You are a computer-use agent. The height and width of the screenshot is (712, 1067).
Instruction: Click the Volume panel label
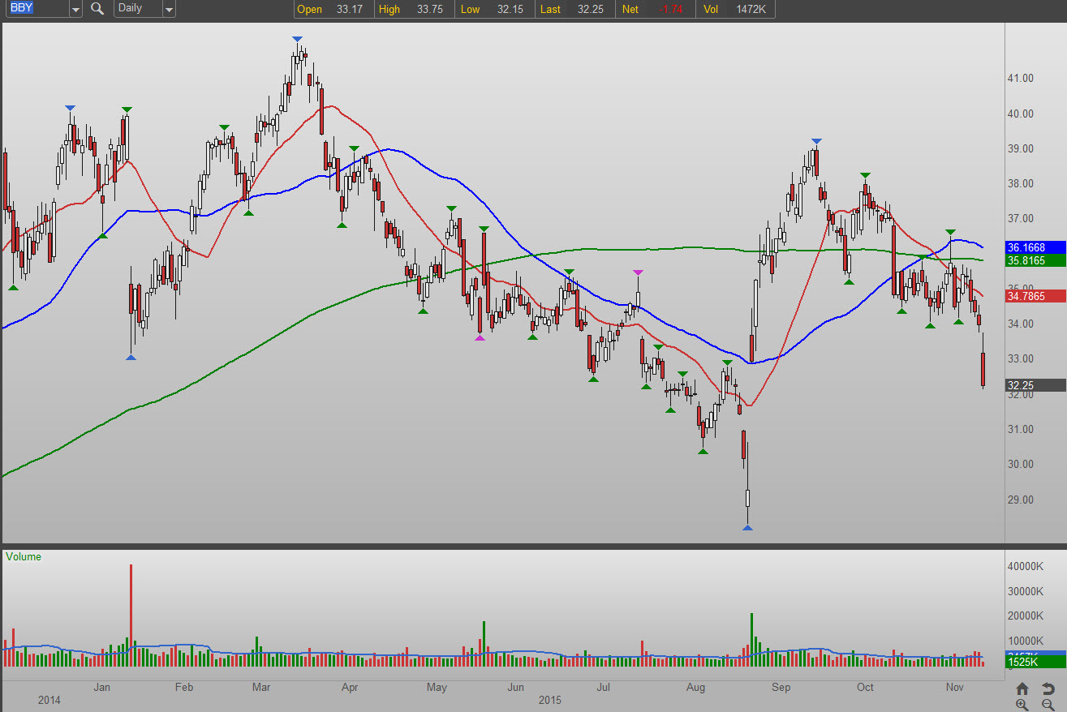tap(23, 557)
